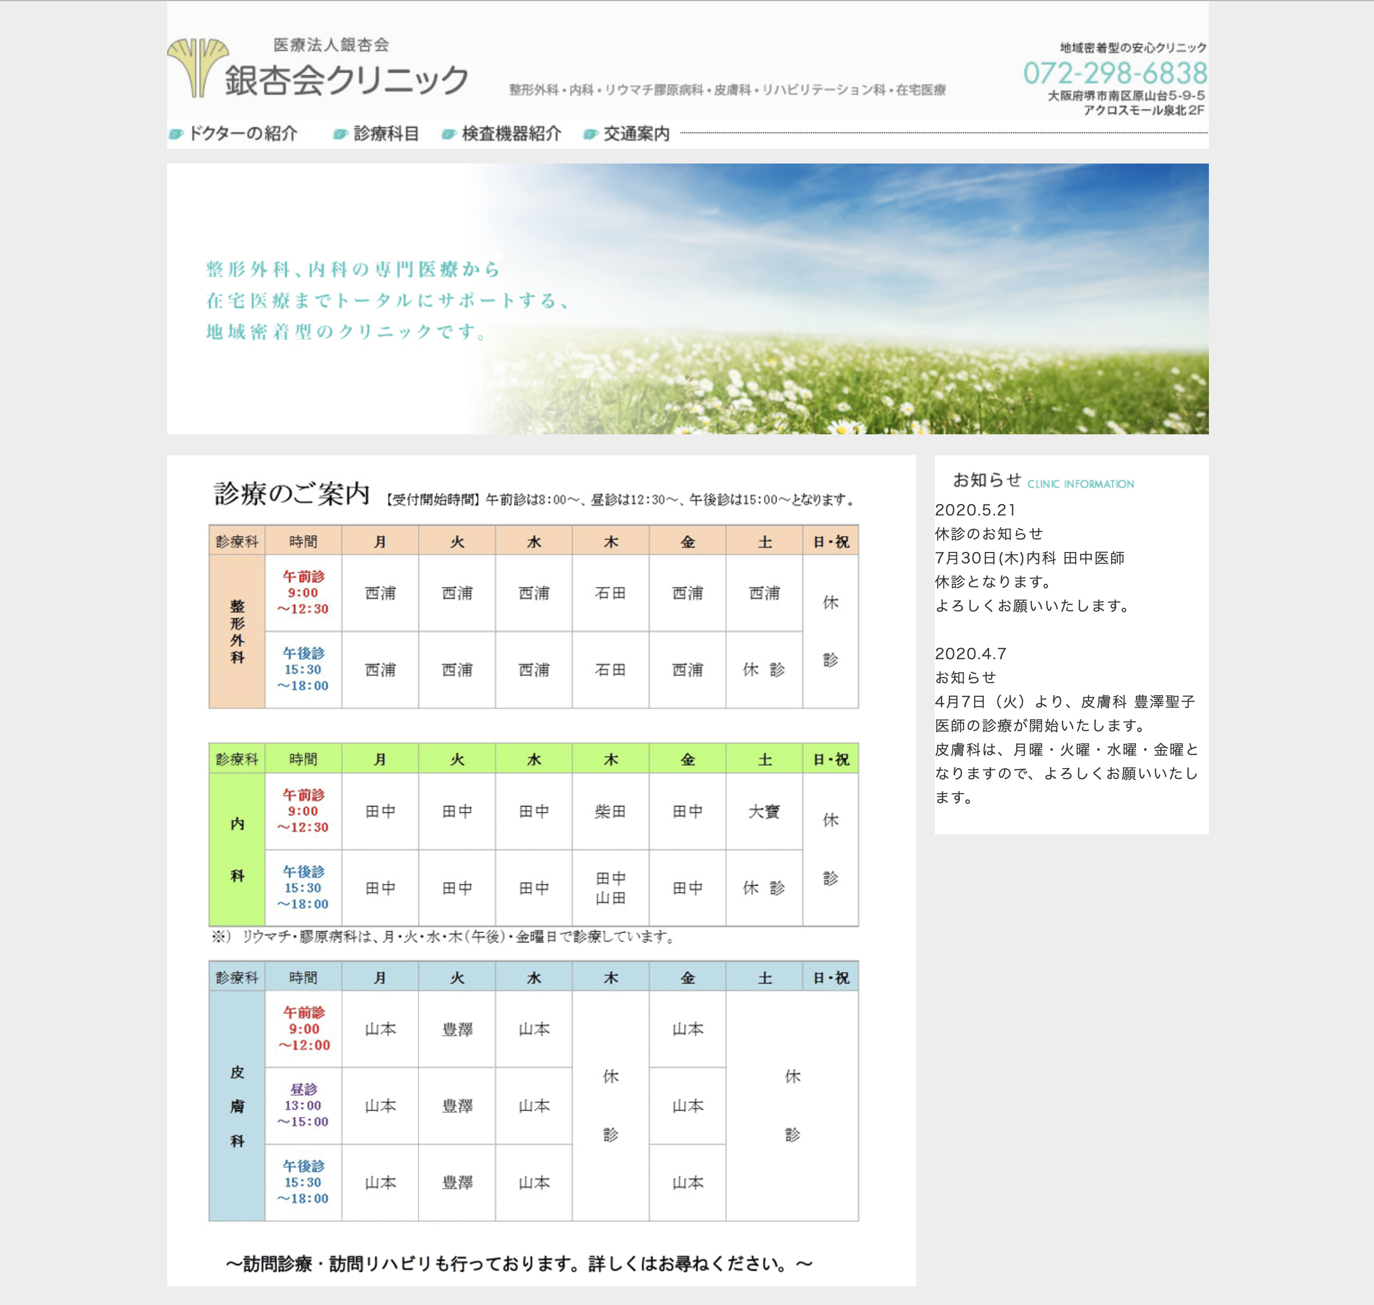This screenshot has height=1305, width=1374.
Task: Click the ginkgo leaf clinic logo
Action: [197, 68]
